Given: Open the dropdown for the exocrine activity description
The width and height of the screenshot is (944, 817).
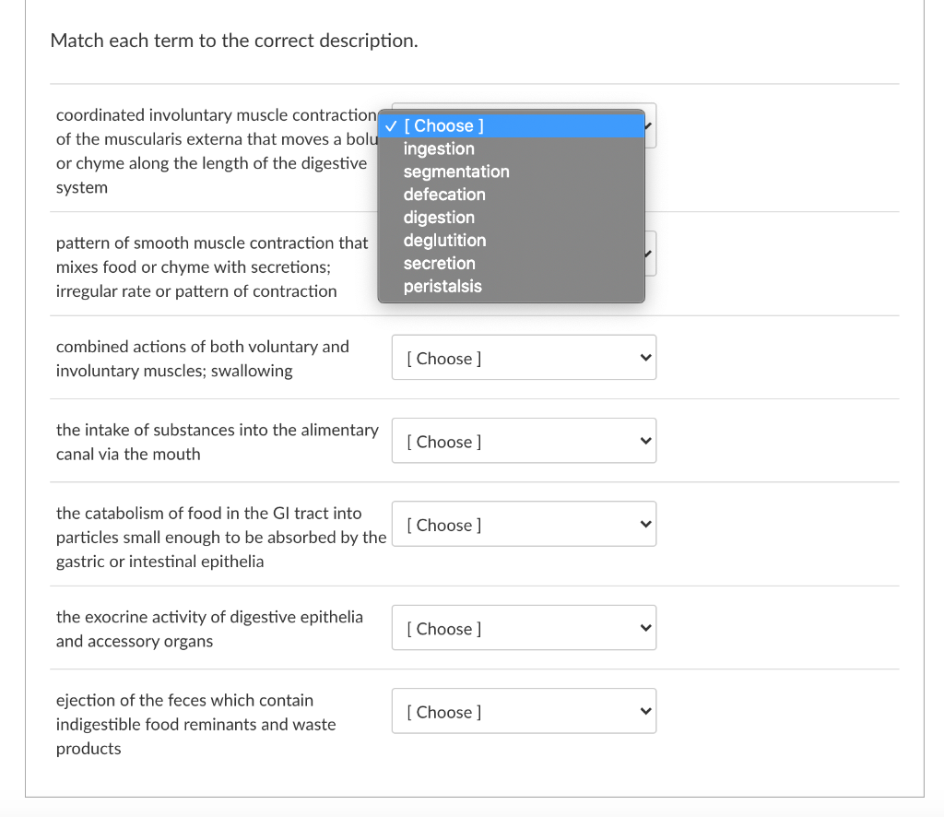Looking at the screenshot, I should point(524,628).
